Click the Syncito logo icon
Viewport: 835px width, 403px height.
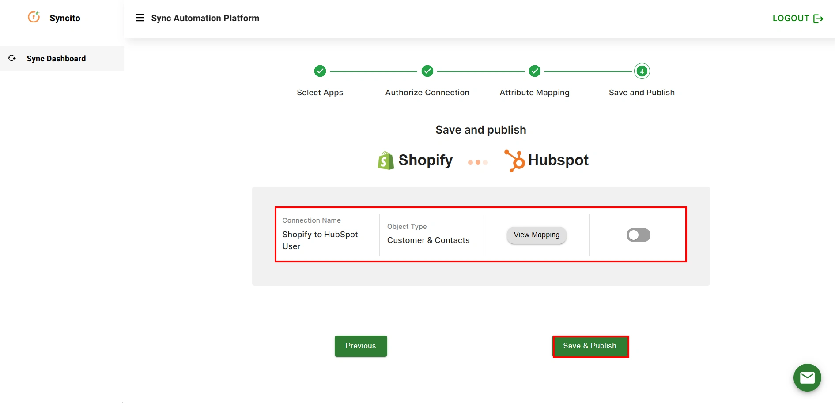pos(34,17)
